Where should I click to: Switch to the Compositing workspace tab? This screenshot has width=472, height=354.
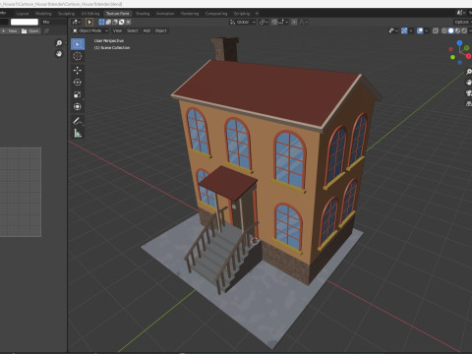[x=216, y=14]
